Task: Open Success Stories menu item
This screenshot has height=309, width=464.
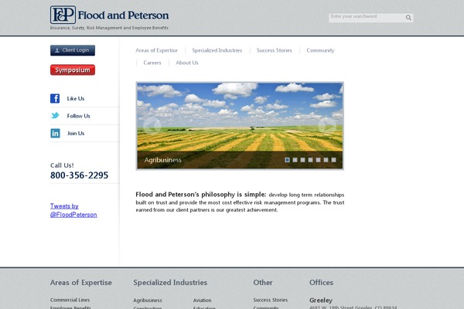Action: click(x=274, y=50)
